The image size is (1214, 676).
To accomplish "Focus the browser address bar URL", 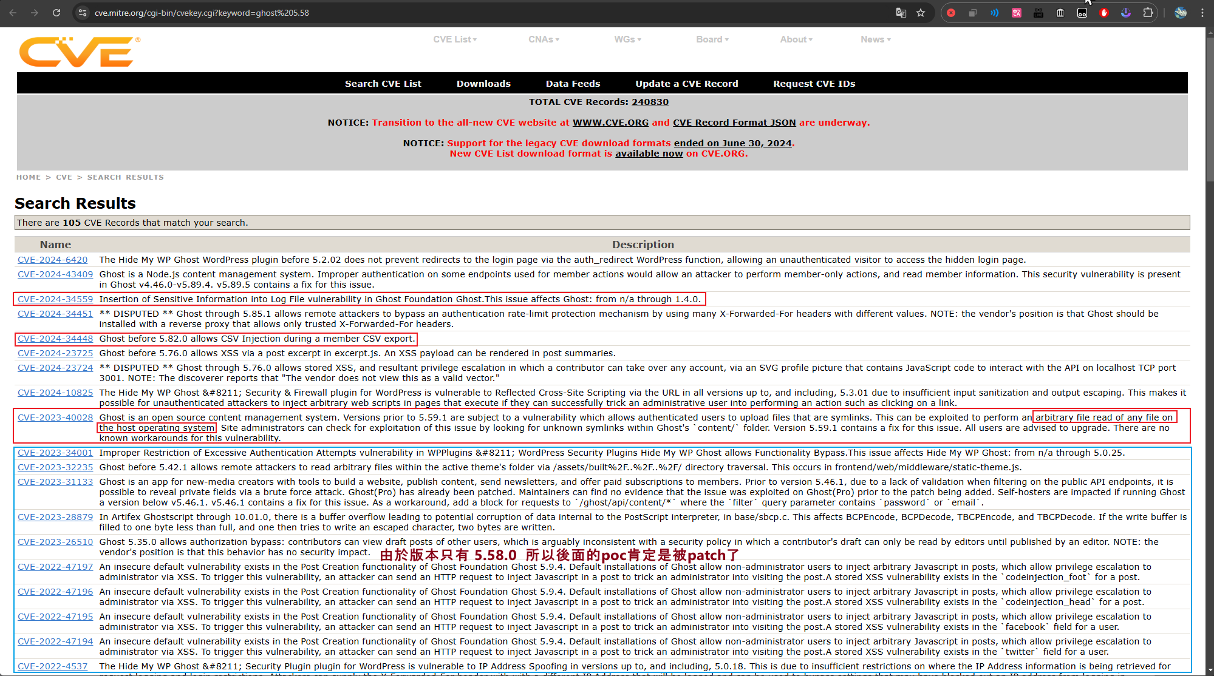I will coord(202,13).
